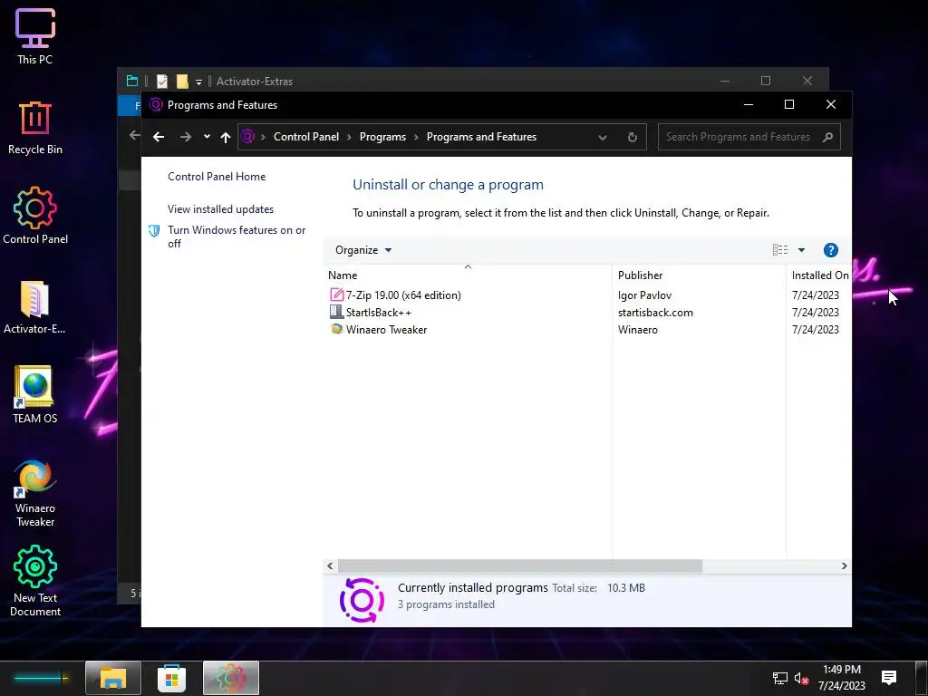Open network status tray icon
The width and height of the screenshot is (928, 696).
tap(780, 678)
